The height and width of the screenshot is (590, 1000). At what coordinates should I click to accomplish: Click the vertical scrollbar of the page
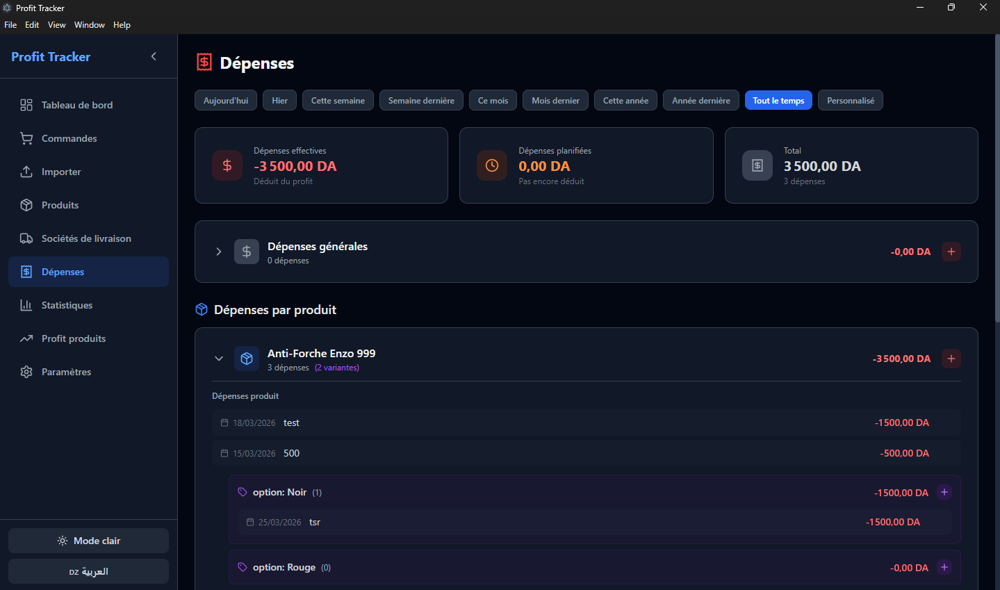(996, 174)
